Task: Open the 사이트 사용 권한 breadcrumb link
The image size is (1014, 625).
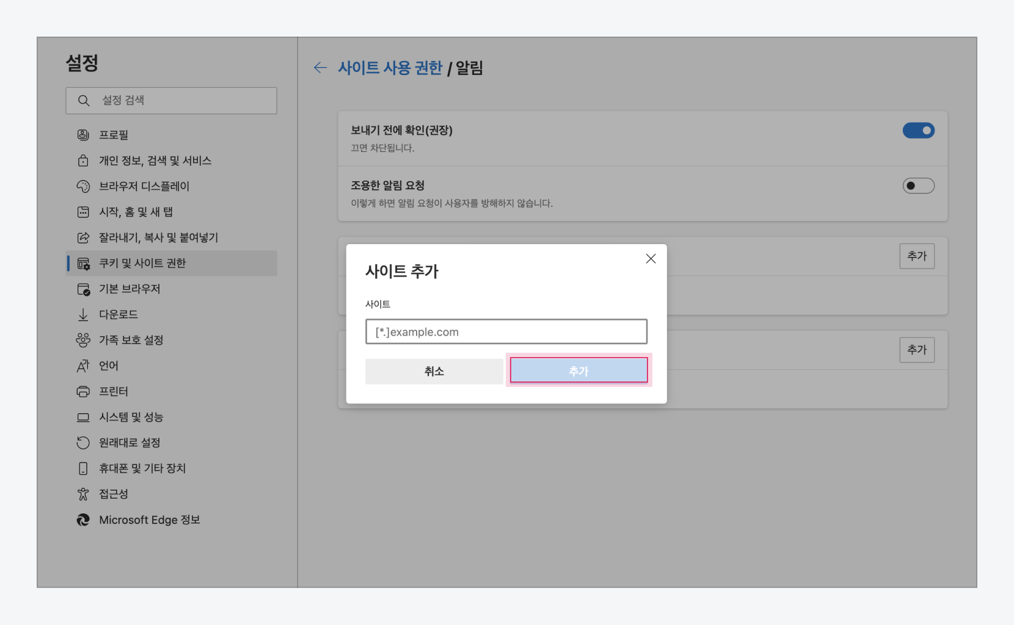Action: click(390, 68)
